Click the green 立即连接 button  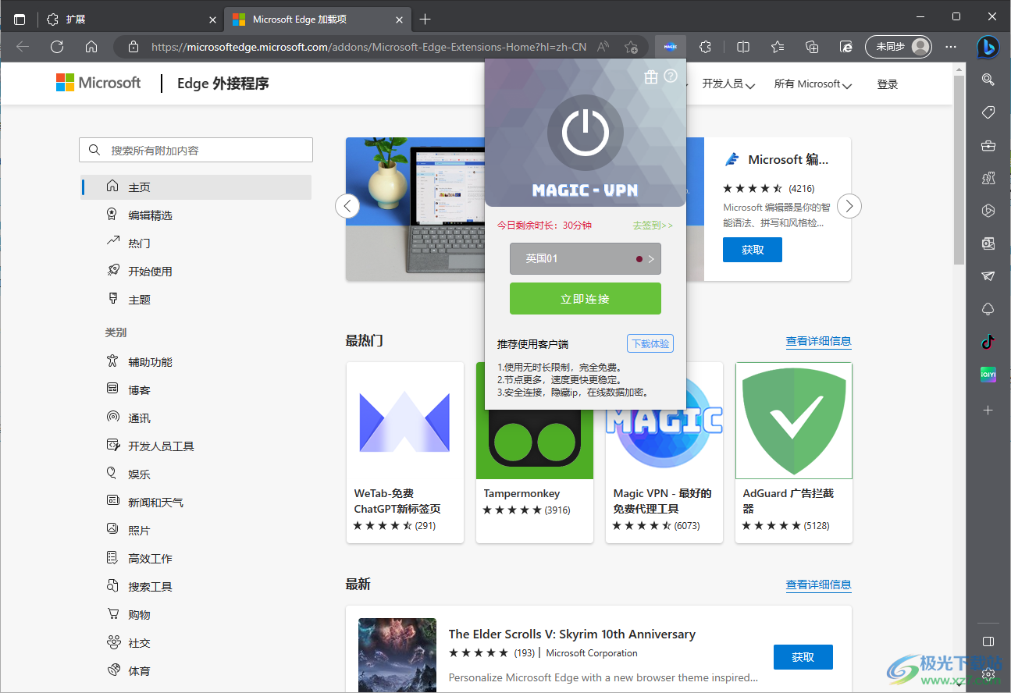[586, 299]
